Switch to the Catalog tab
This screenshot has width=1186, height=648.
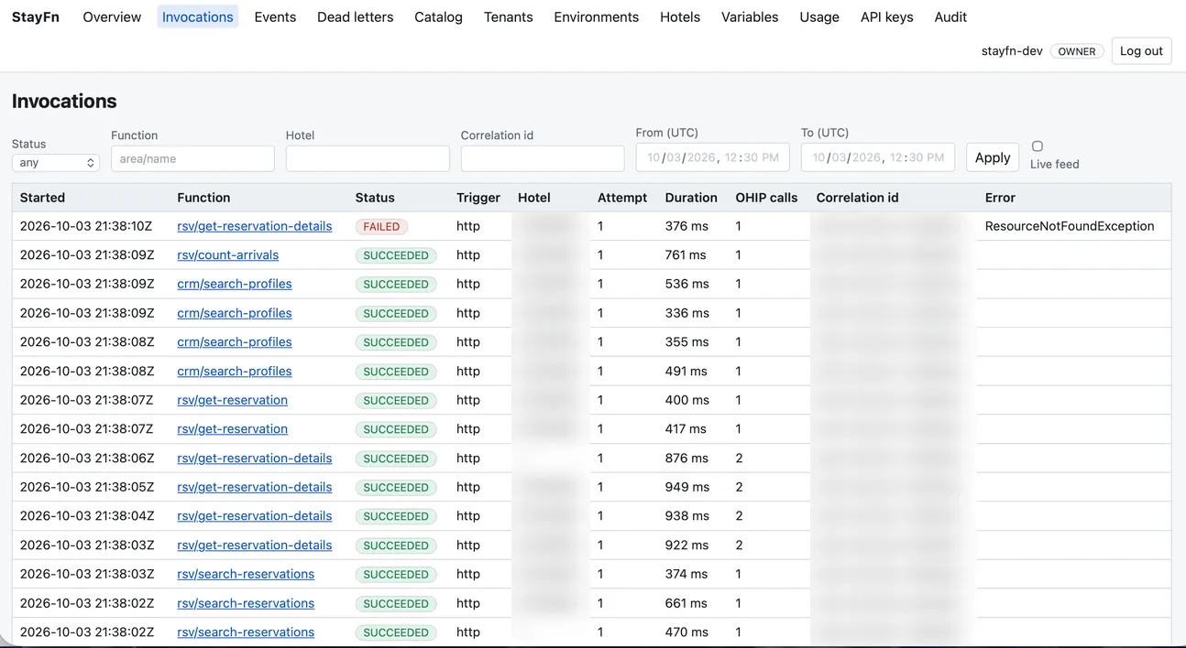coord(438,16)
